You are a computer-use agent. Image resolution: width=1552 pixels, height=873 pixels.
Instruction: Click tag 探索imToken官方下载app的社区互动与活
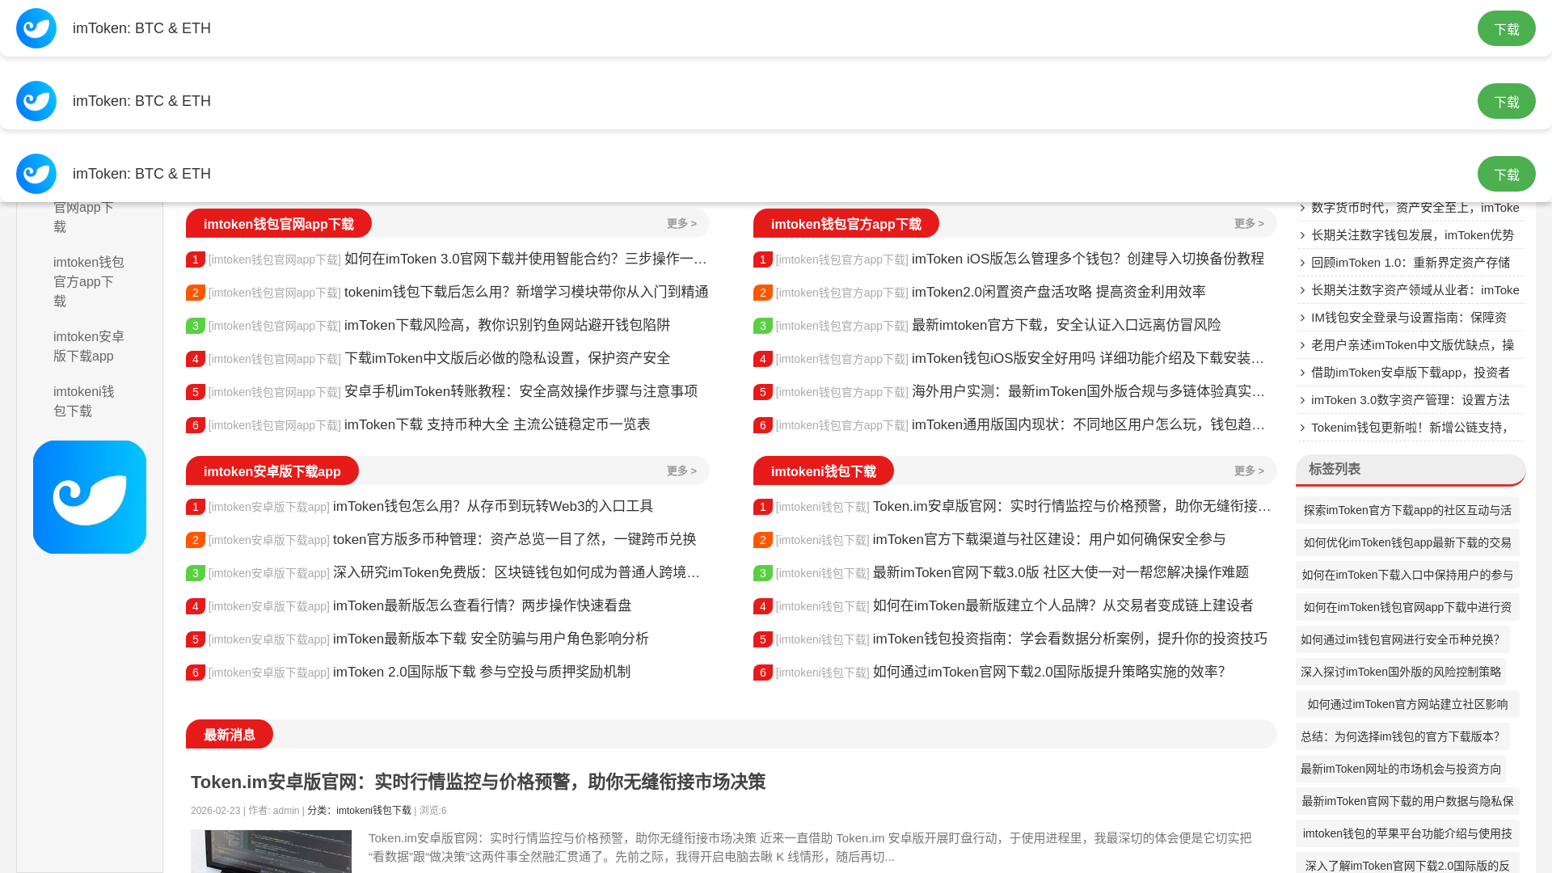(x=1407, y=510)
